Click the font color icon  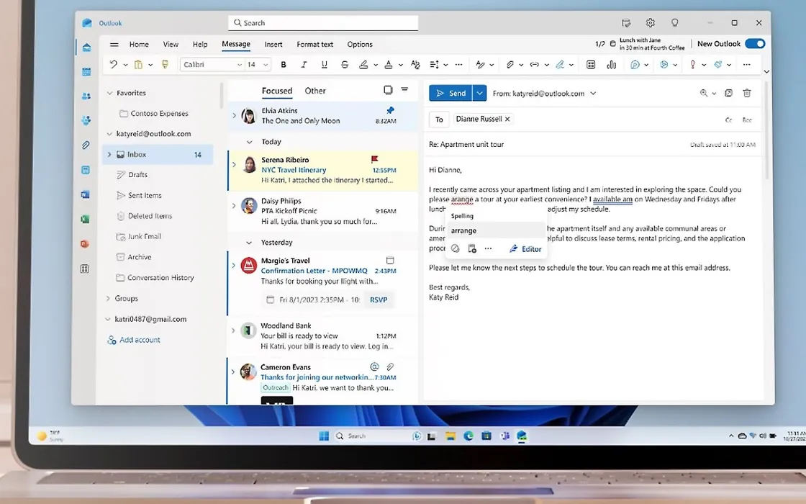click(389, 64)
